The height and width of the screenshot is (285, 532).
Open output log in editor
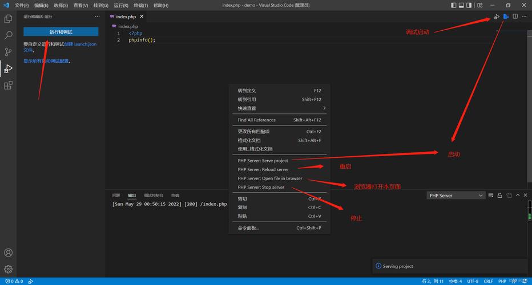coord(509,195)
